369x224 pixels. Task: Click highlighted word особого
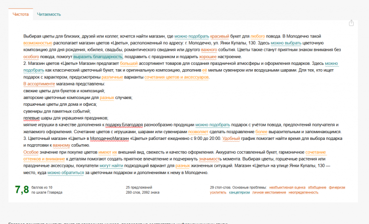click(31, 57)
